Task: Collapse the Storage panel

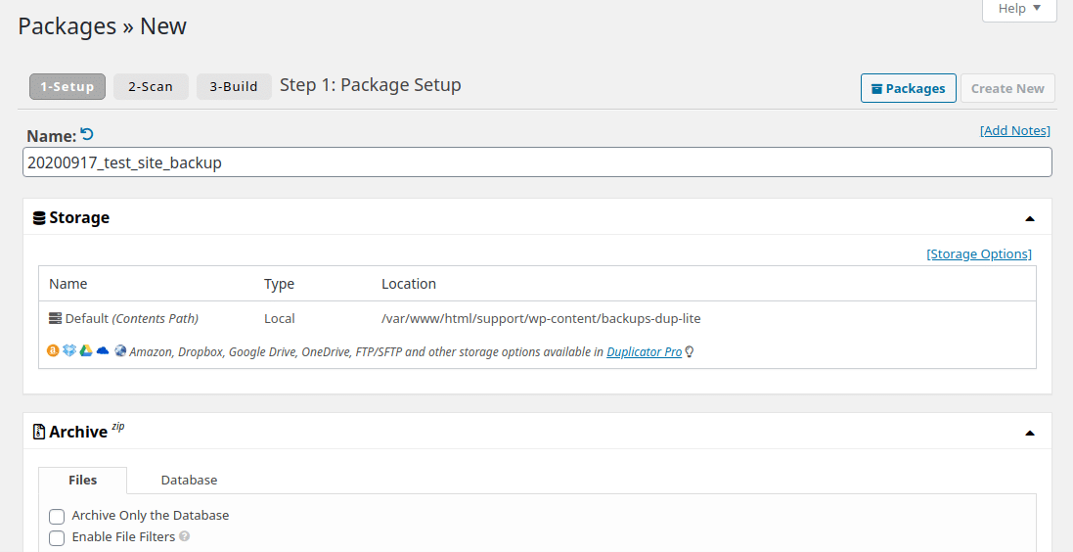Action: pyautogui.click(x=1029, y=218)
